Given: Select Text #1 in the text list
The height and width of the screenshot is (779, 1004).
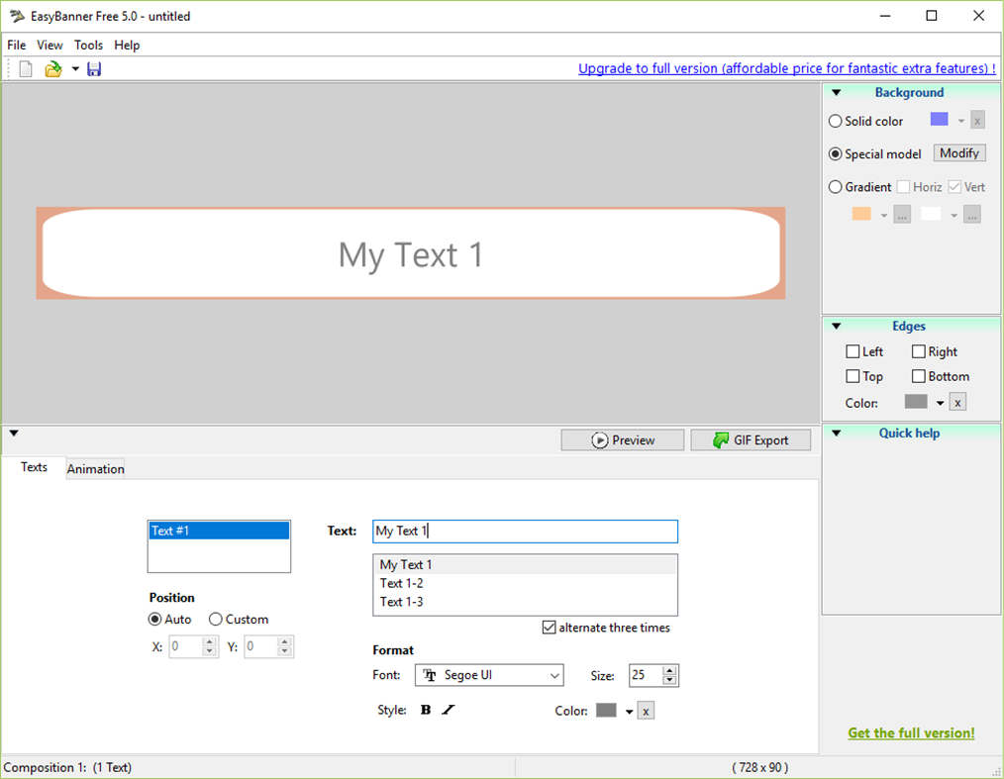Looking at the screenshot, I should (x=219, y=531).
